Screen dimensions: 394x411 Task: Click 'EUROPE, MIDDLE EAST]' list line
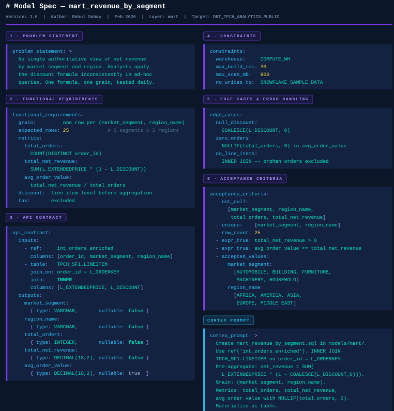point(266,303)
